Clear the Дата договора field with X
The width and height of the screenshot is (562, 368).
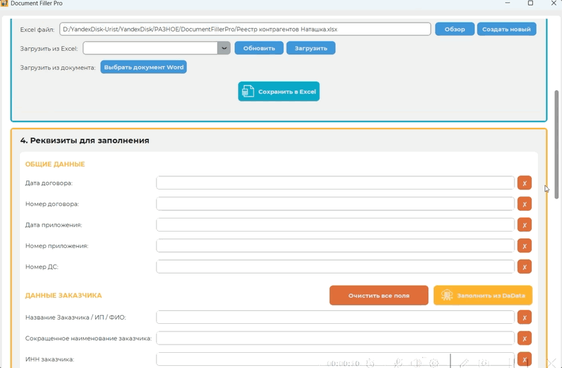point(524,183)
